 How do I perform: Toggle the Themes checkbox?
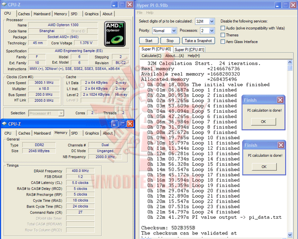pyautogui.click(x=223, y=35)
